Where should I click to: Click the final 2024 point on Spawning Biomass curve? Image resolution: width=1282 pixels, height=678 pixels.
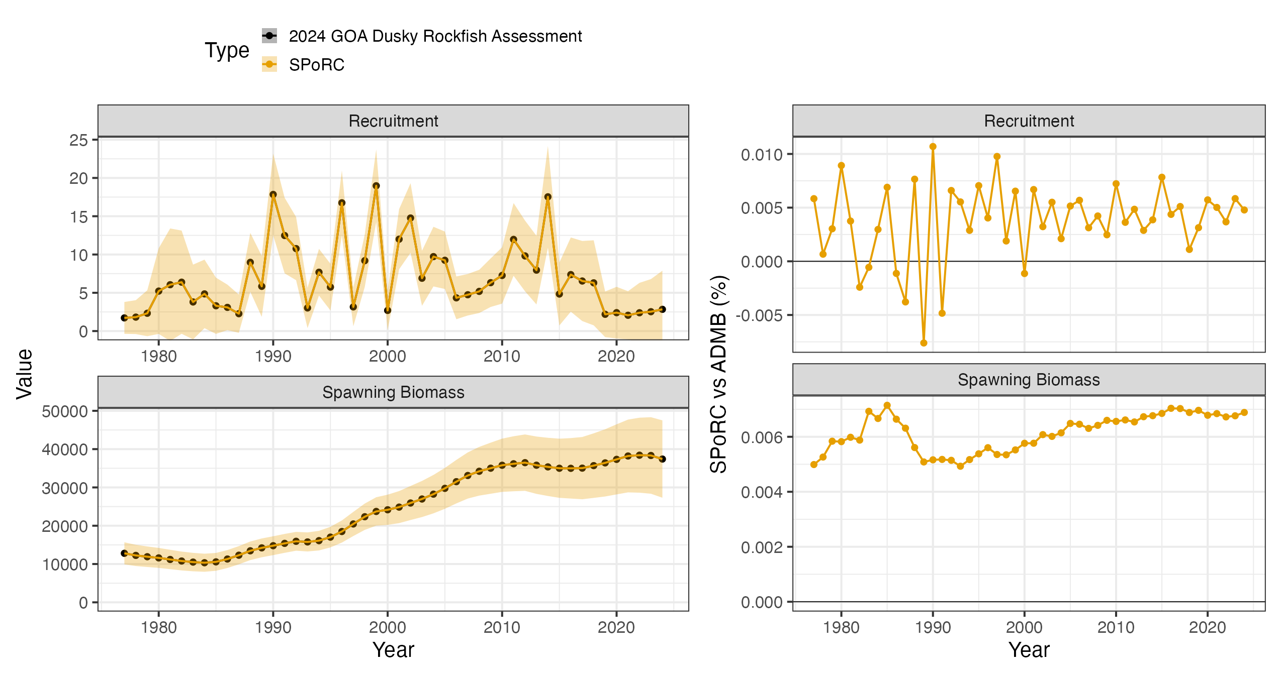click(x=662, y=459)
